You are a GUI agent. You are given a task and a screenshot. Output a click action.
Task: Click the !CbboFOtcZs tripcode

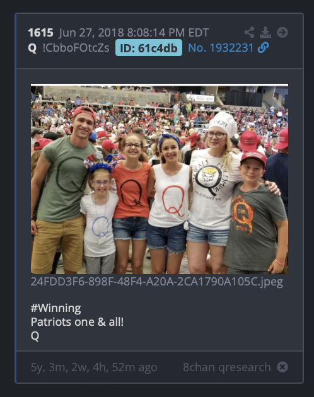point(76,48)
